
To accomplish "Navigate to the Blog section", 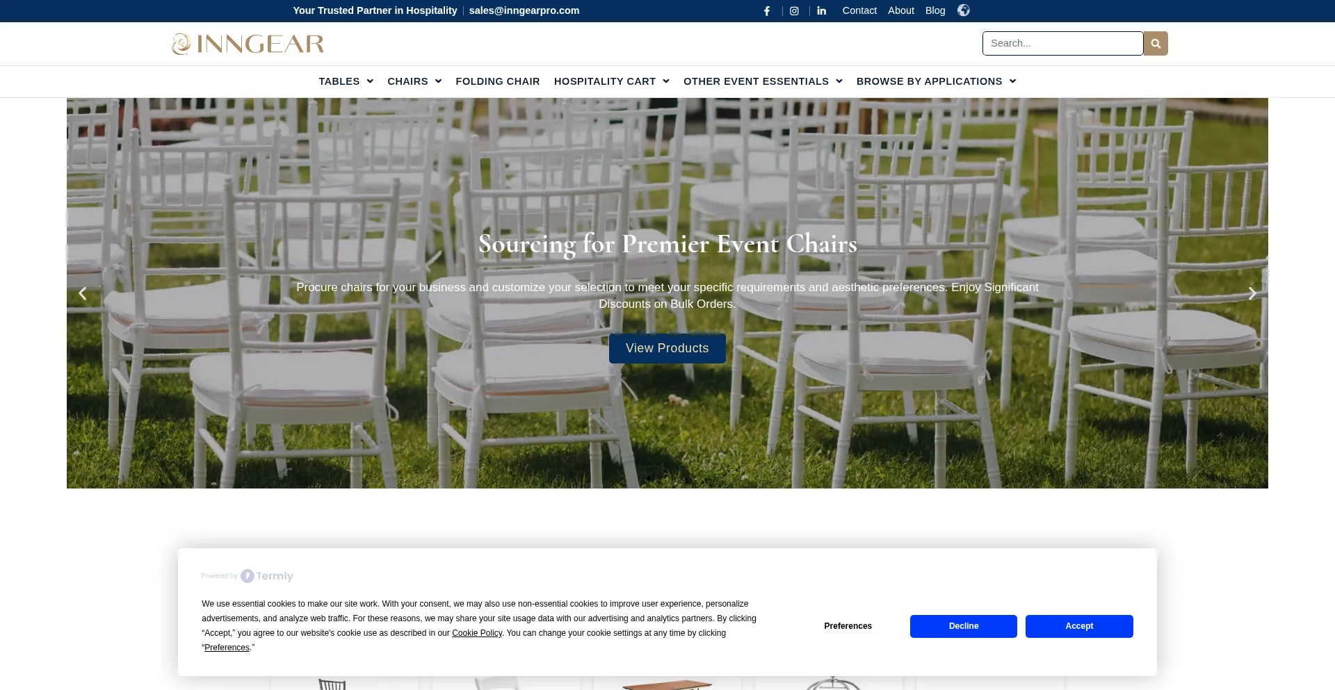I will pyautogui.click(x=935, y=10).
